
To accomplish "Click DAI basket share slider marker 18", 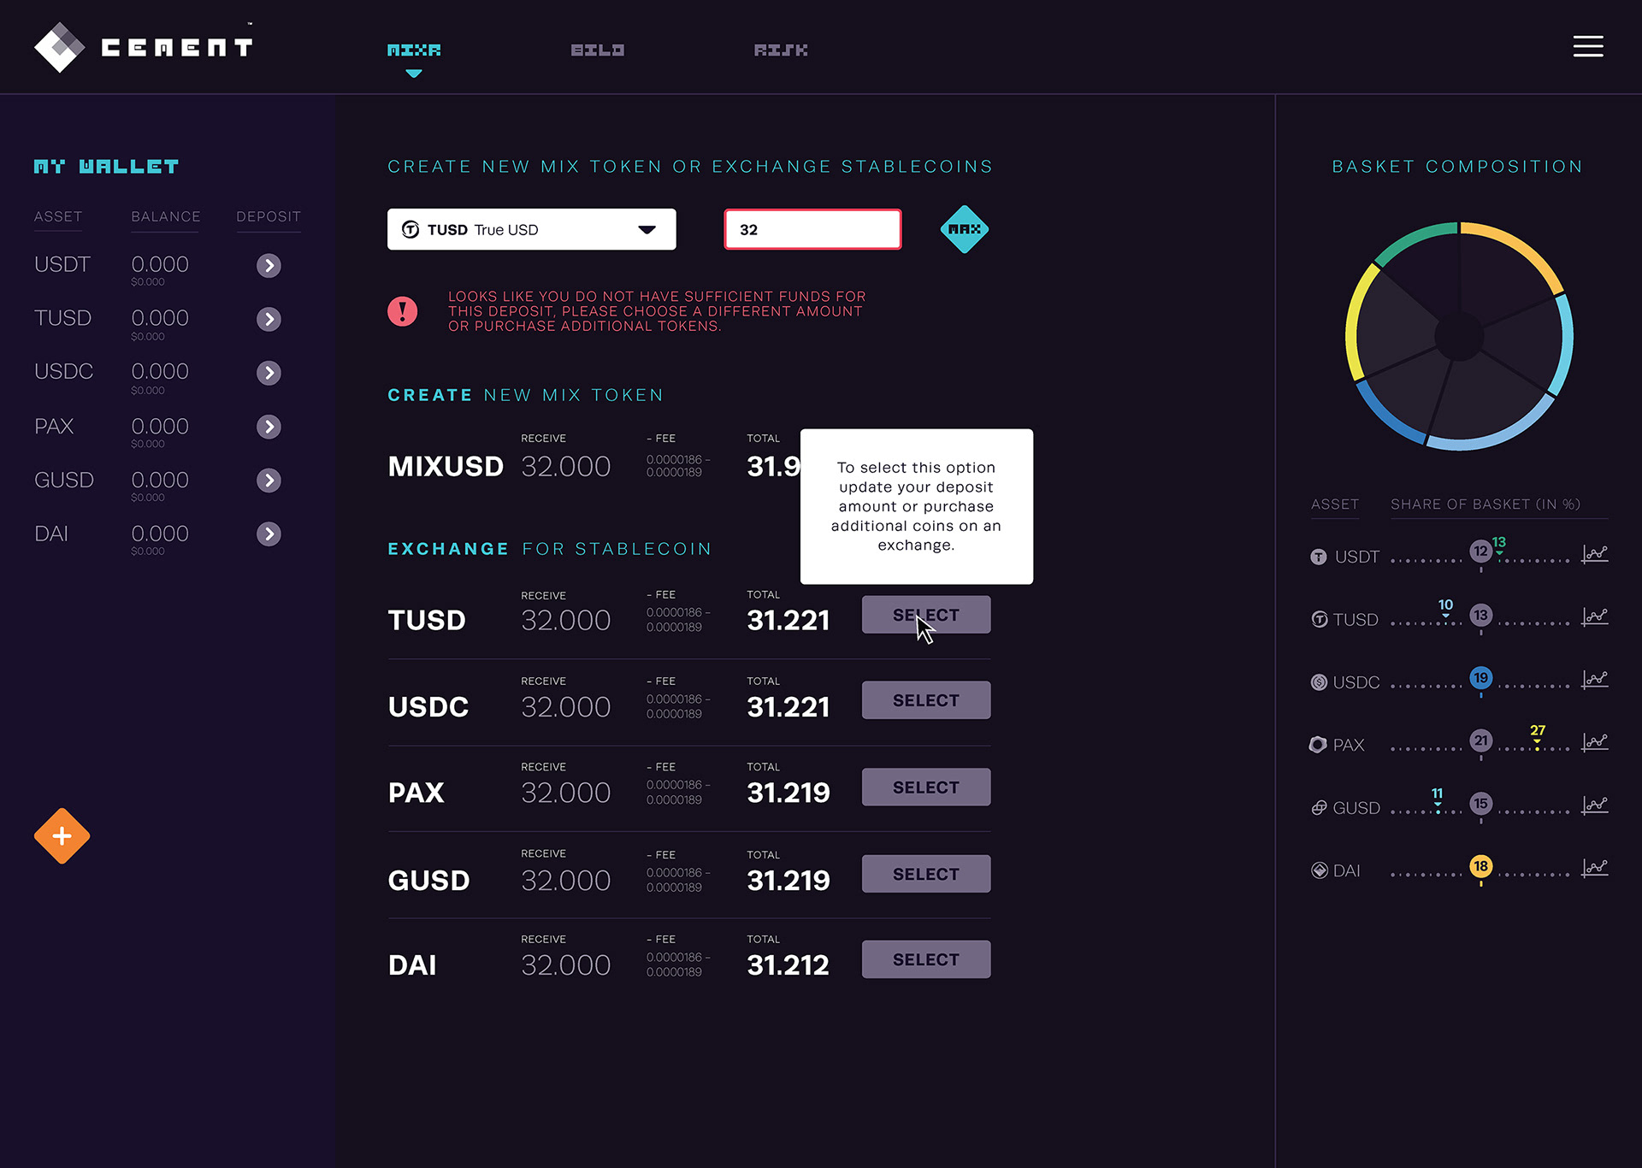I will click(x=1480, y=866).
